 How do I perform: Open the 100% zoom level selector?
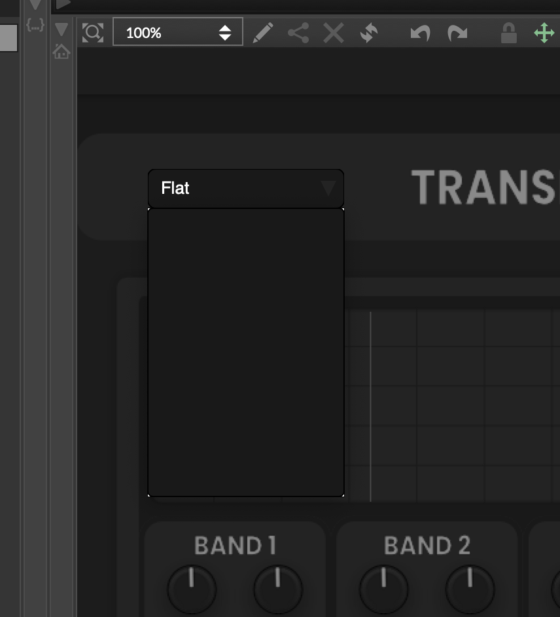[178, 32]
